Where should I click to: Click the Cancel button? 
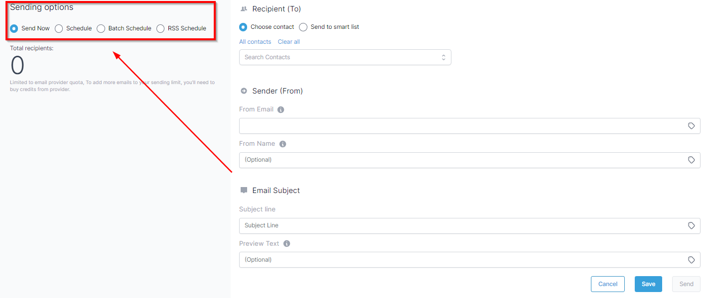pyautogui.click(x=608, y=284)
